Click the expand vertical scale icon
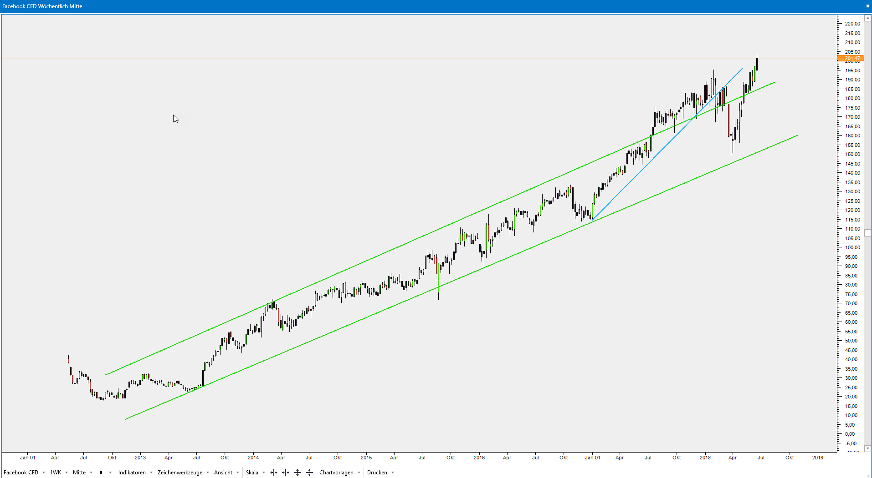 click(x=298, y=473)
